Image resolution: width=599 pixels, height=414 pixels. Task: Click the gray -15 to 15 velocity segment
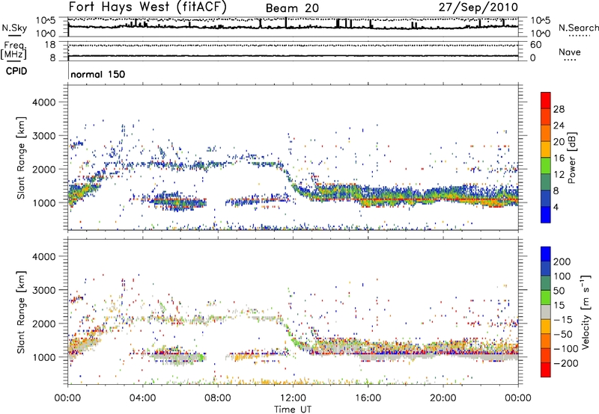pyautogui.click(x=546, y=312)
